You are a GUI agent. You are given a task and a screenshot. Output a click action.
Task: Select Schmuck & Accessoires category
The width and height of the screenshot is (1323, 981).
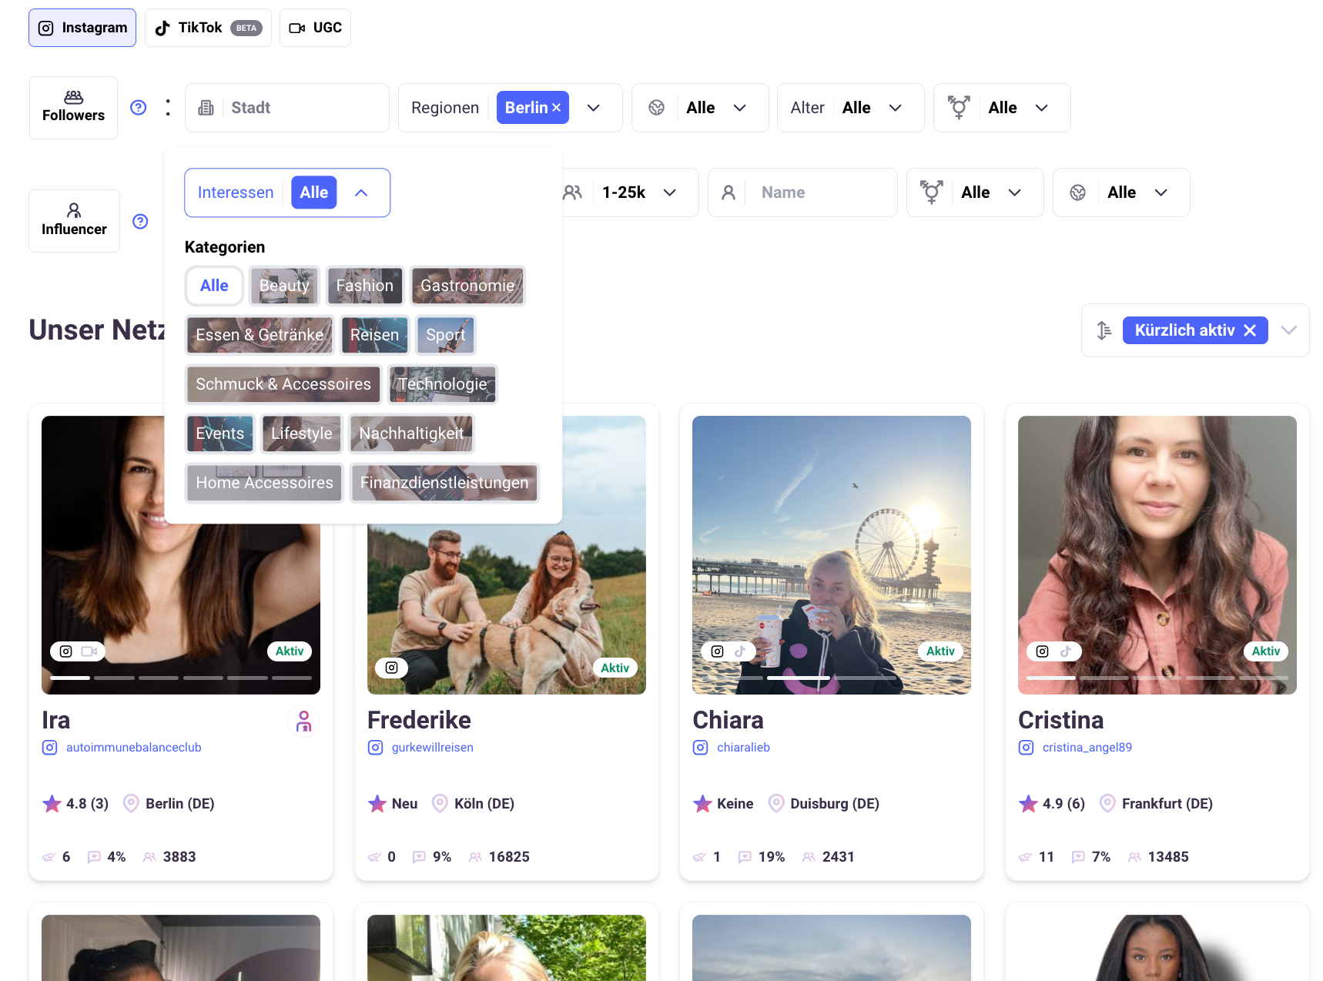click(x=283, y=384)
